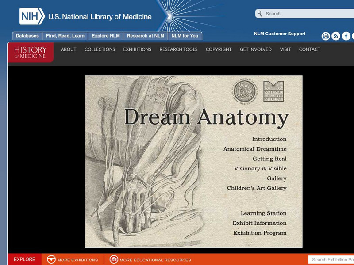Open the Research at NLM tab
Screen dimensions: 354x265
[146, 36]
